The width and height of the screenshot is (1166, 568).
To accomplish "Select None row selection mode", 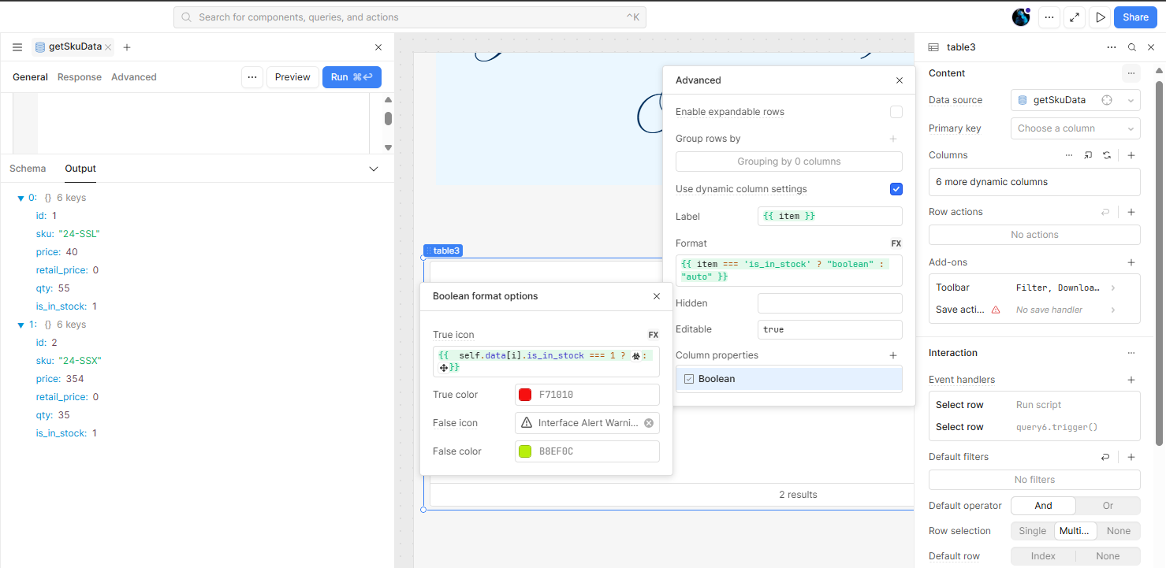I will 1119,531.
